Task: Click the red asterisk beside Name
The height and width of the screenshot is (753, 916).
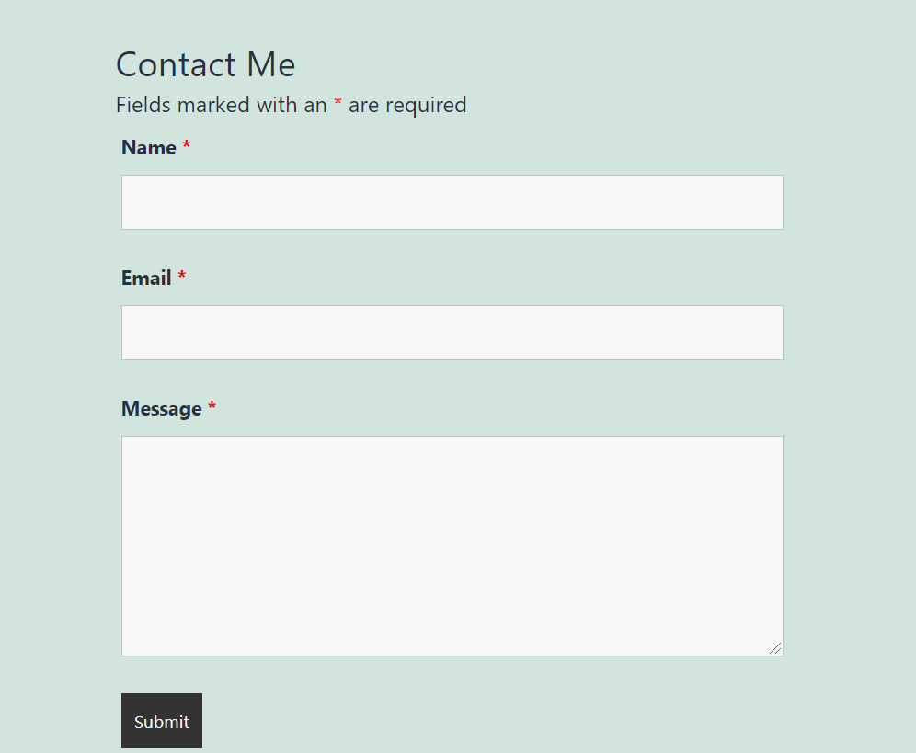Action: point(187,146)
